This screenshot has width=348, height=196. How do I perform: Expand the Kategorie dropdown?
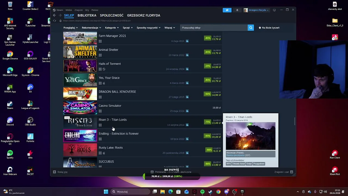(112, 28)
